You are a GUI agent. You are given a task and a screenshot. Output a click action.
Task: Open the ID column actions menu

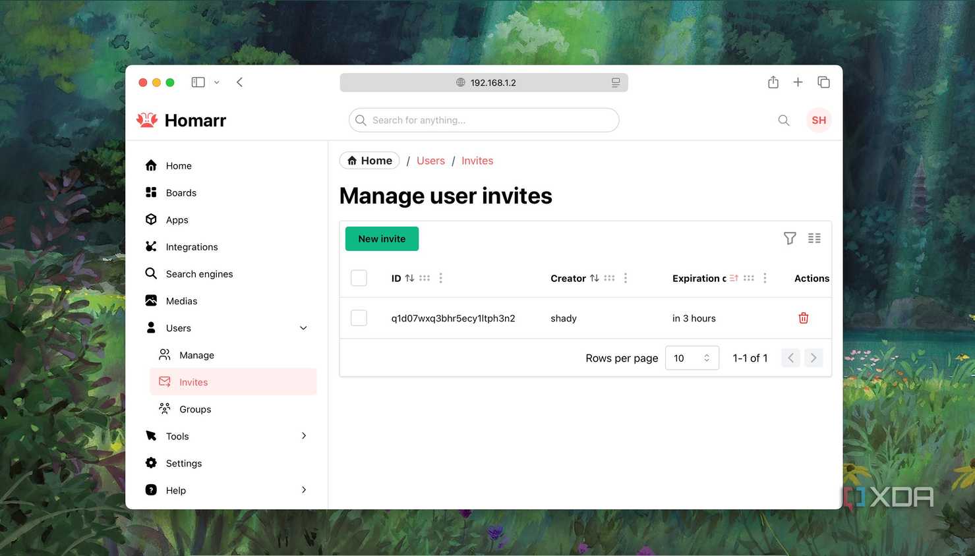click(441, 278)
